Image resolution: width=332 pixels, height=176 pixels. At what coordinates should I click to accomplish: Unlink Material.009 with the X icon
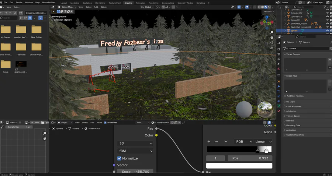179,123
